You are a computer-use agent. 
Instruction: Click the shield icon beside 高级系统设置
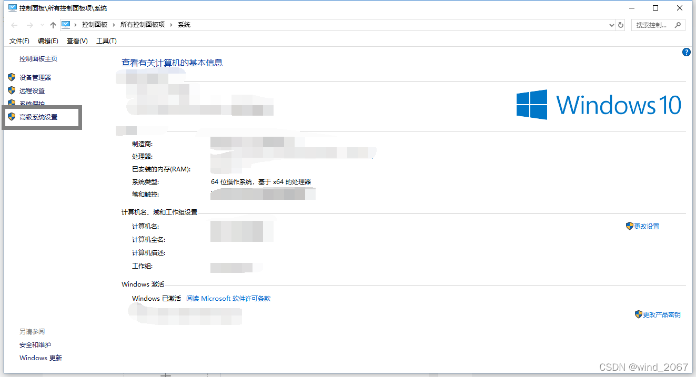12,117
